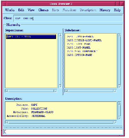Open the Edit menu
This screenshot has width=129, height=138.
click(x=21, y=10)
